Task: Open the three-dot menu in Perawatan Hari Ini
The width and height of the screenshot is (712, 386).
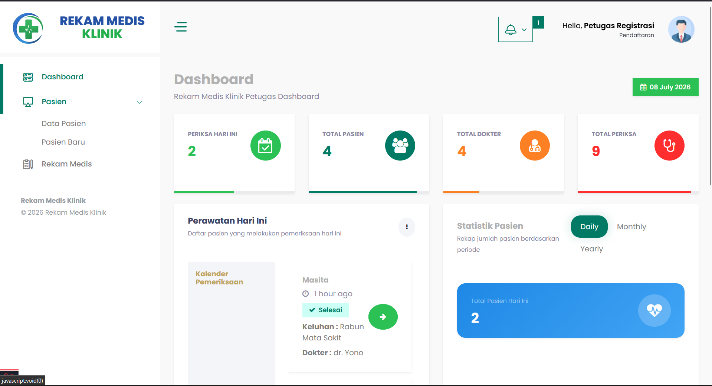Action: pyautogui.click(x=407, y=227)
